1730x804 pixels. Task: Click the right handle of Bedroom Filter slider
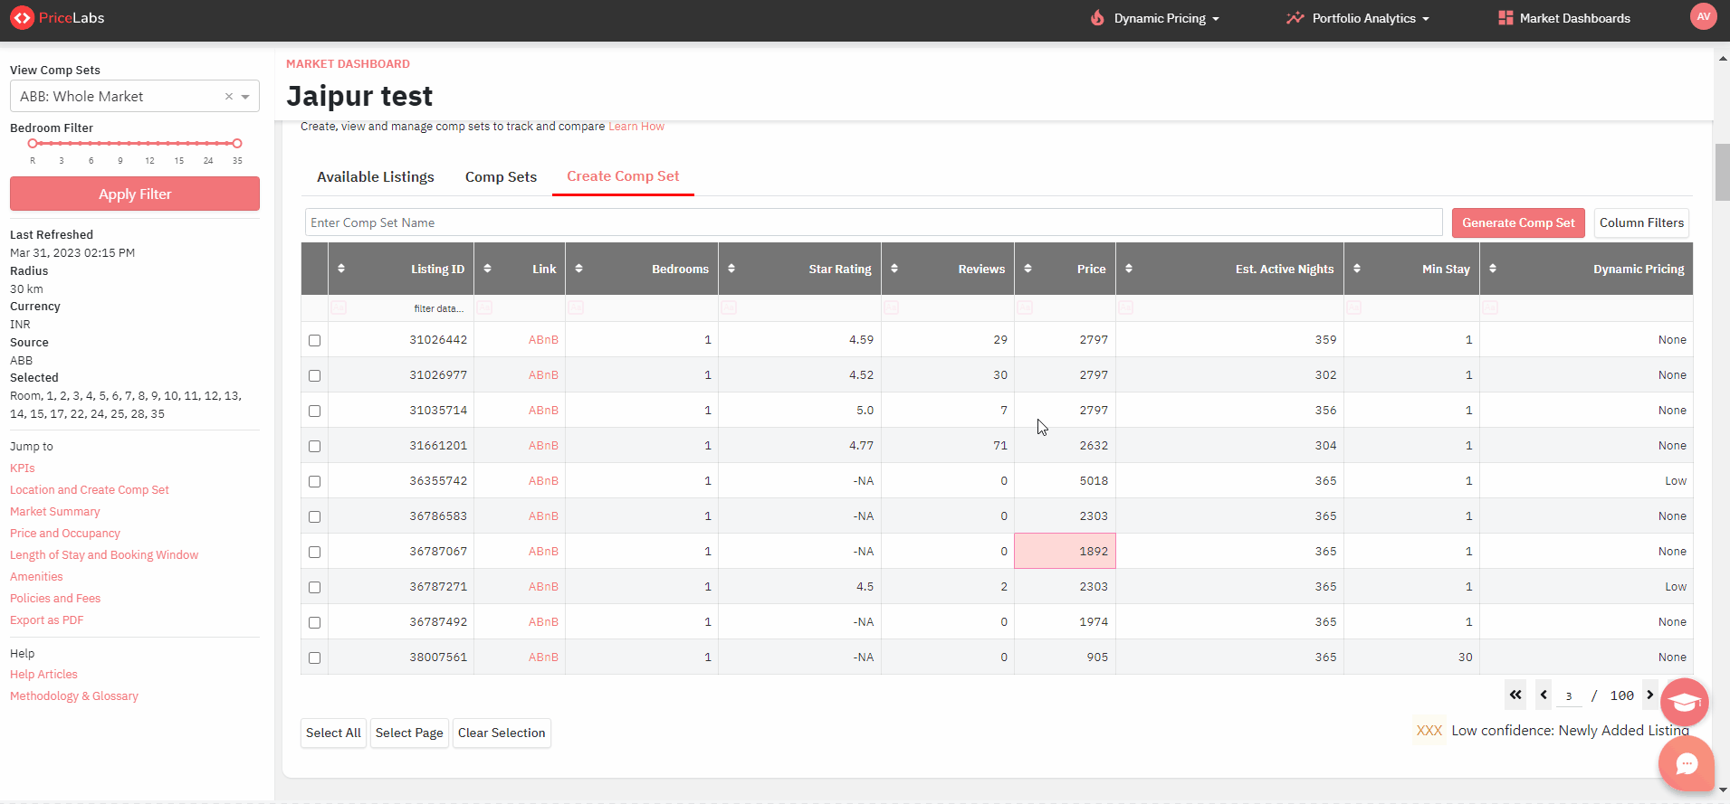[237, 143]
